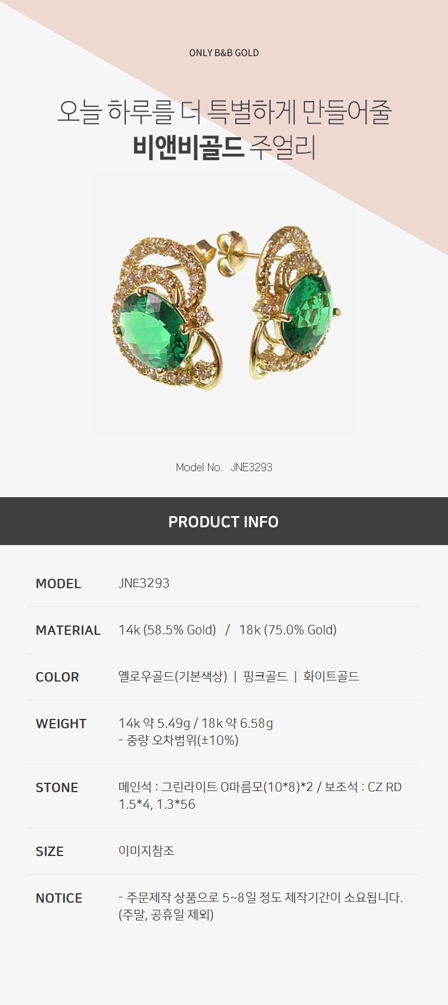Select 18k (75.0% Gold) text

tap(288, 630)
